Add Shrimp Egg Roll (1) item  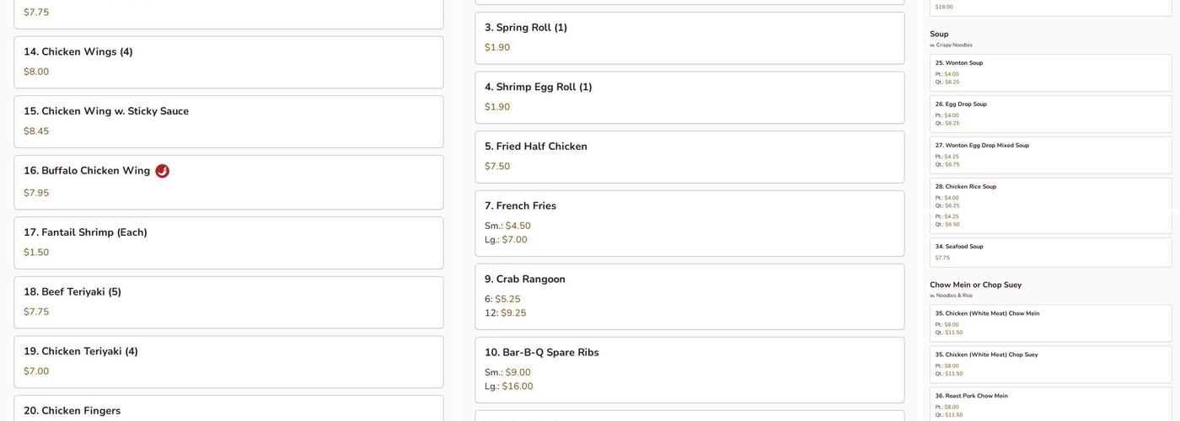click(689, 97)
